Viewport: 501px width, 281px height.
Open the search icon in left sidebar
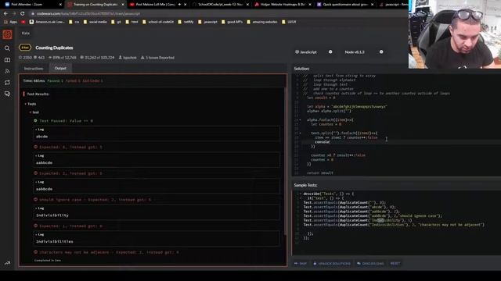(7, 48)
